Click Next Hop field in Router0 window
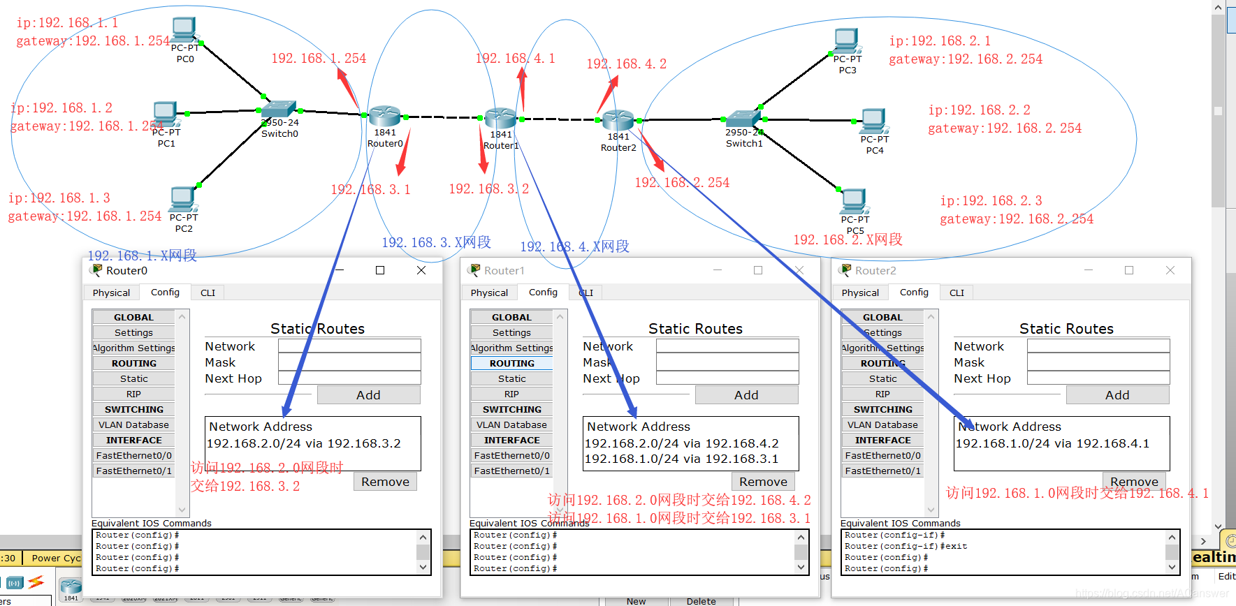 pos(349,378)
